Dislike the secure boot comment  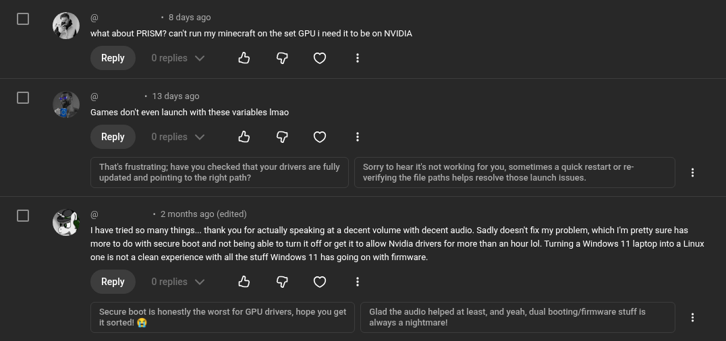(x=282, y=282)
